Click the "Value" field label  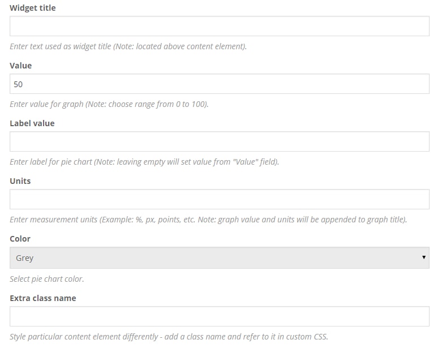coord(21,66)
